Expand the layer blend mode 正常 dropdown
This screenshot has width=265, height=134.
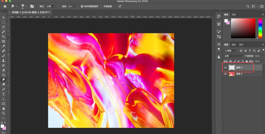click(x=233, y=56)
